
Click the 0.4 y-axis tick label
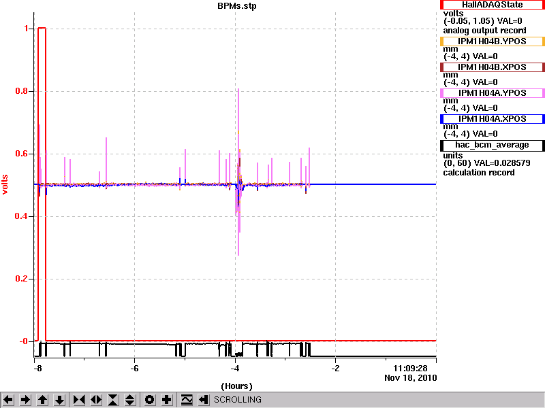pyautogui.click(x=22, y=216)
